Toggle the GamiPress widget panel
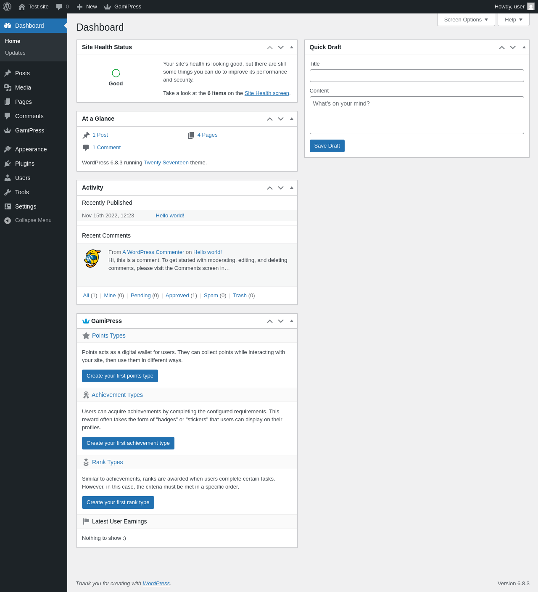Screen dimensions: 538x592 point(292,321)
